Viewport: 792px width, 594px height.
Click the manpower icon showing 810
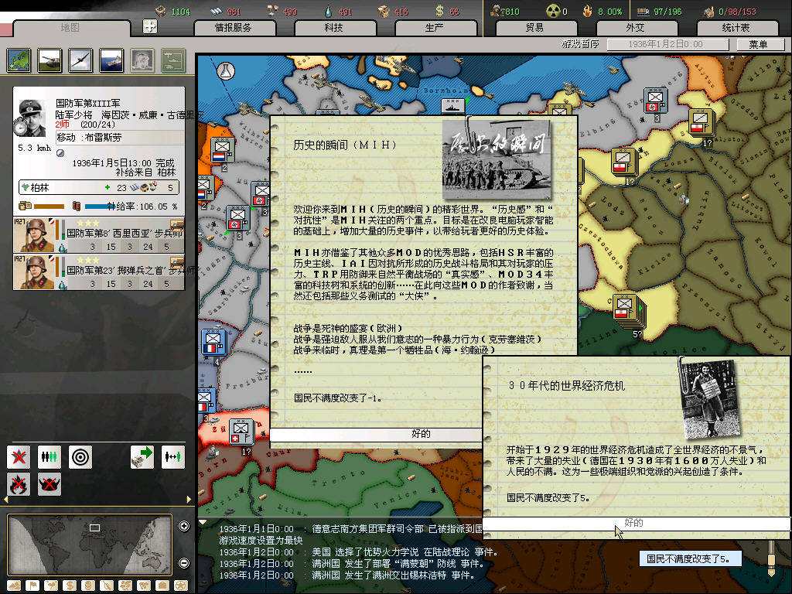click(x=497, y=11)
